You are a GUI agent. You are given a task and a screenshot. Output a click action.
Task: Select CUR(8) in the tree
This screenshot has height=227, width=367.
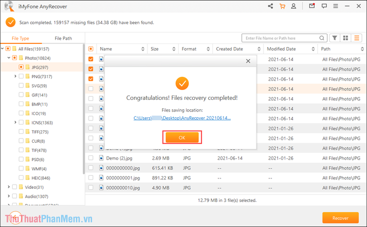[38, 141]
